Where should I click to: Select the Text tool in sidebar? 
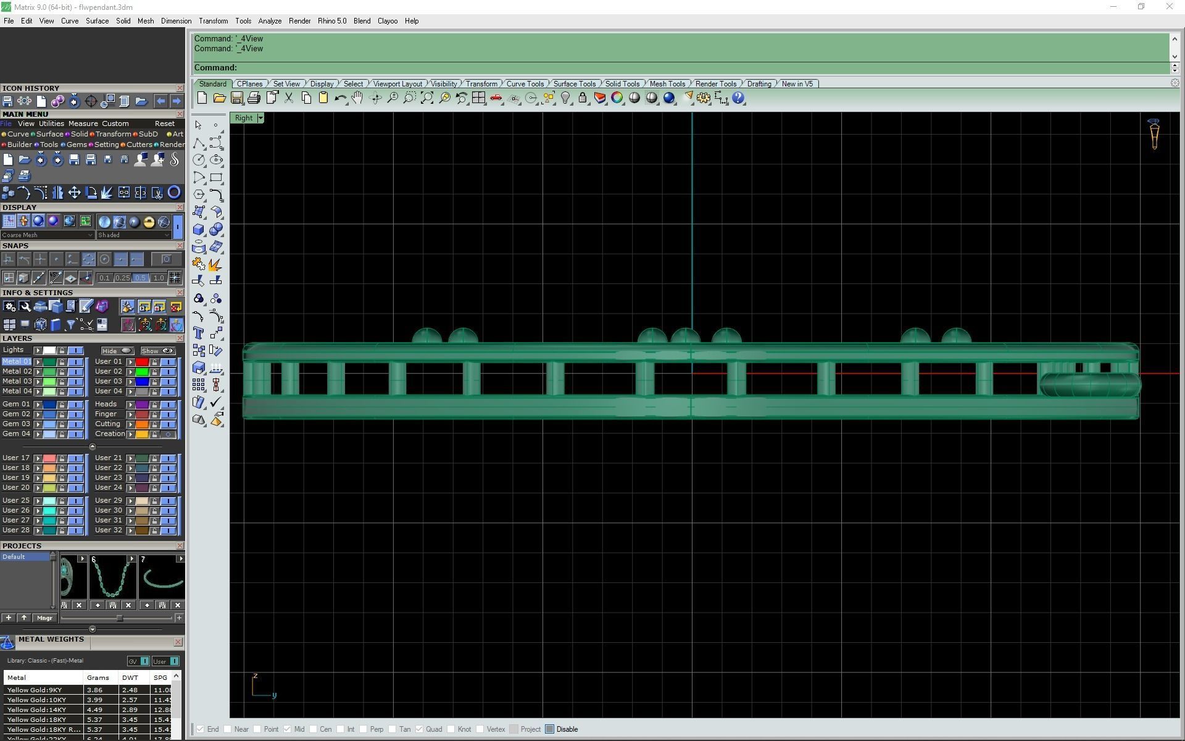point(198,333)
